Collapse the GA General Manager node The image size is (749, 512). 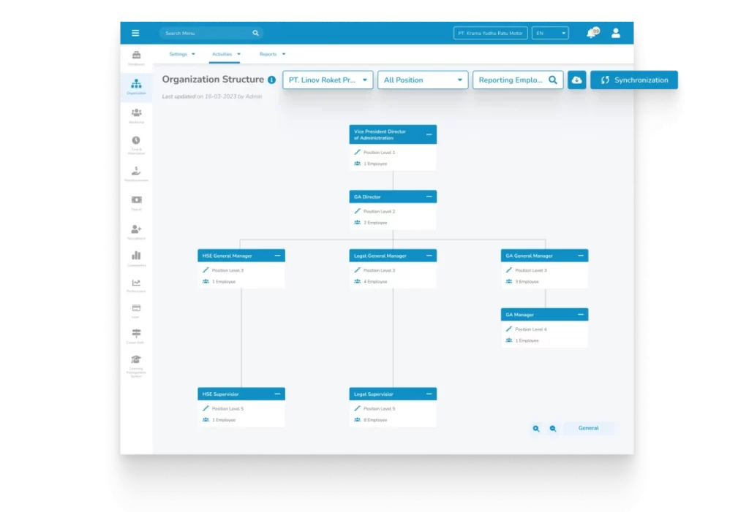click(580, 256)
